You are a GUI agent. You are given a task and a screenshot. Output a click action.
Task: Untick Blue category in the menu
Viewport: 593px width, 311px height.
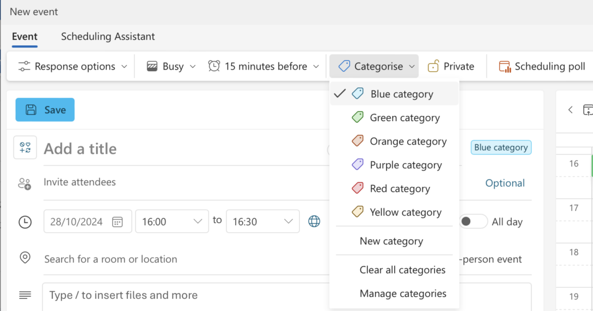click(394, 94)
